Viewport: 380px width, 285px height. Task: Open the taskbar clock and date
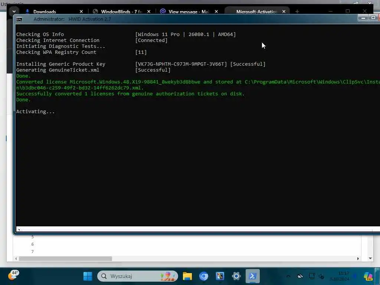[340, 276]
